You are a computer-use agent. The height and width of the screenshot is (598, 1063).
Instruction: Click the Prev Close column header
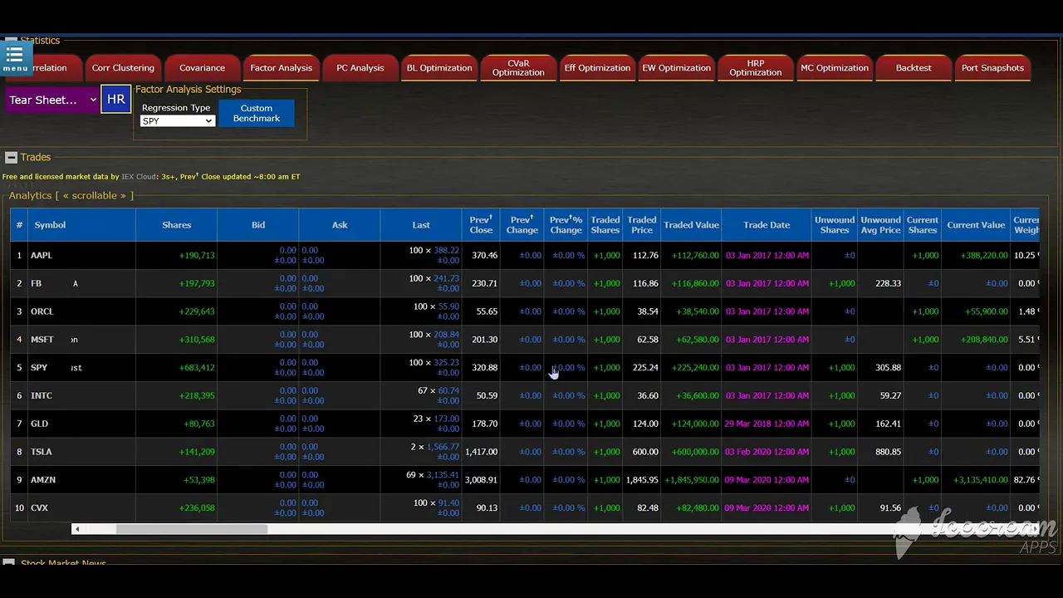tap(481, 225)
